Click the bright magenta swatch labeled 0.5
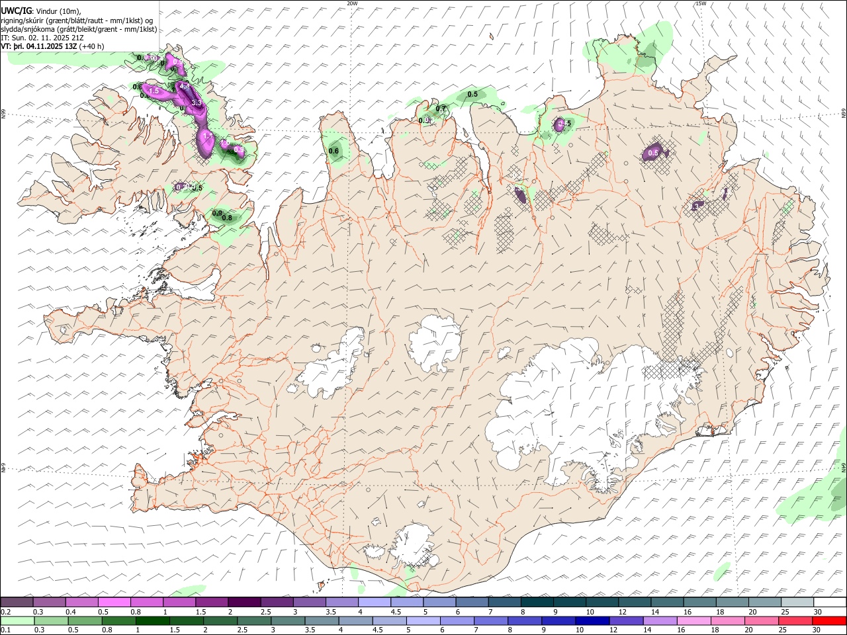 [x=114, y=602]
